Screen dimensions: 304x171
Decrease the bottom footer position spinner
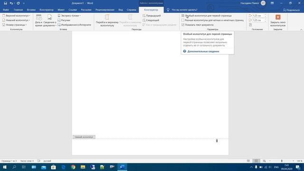point(265,21)
